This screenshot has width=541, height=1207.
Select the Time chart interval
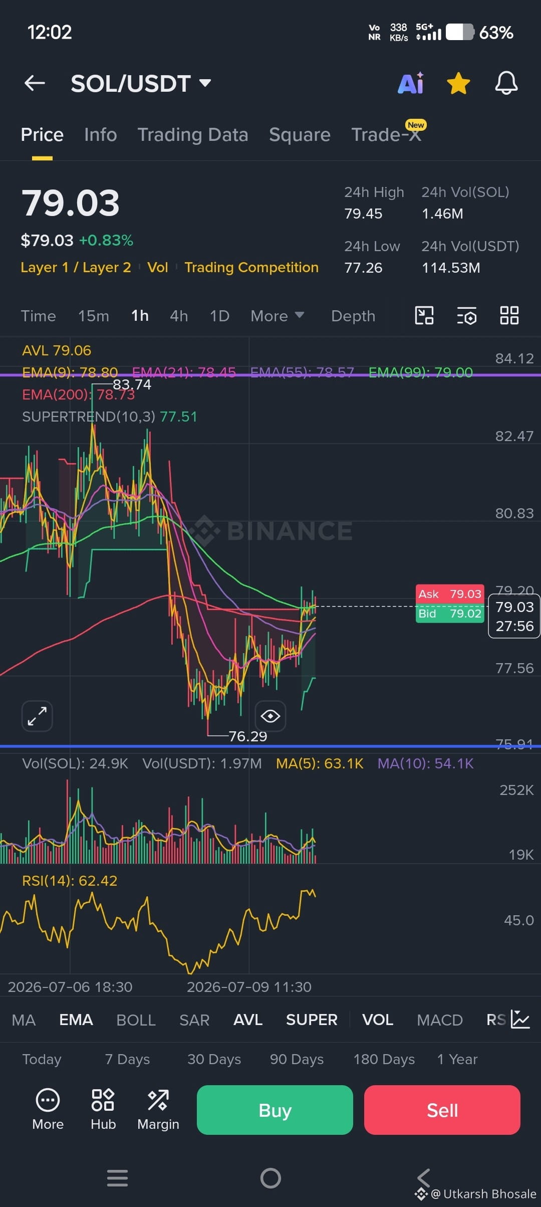(x=38, y=316)
